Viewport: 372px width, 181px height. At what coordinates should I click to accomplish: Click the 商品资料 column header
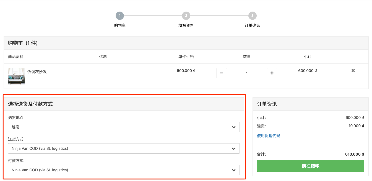coord(16,57)
